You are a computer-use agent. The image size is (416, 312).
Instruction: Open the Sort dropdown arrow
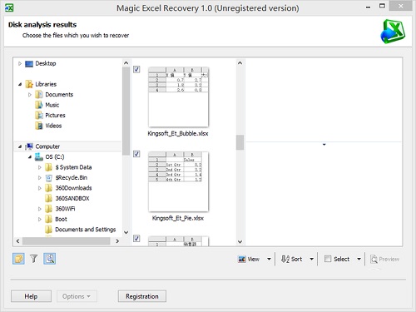[311, 259]
